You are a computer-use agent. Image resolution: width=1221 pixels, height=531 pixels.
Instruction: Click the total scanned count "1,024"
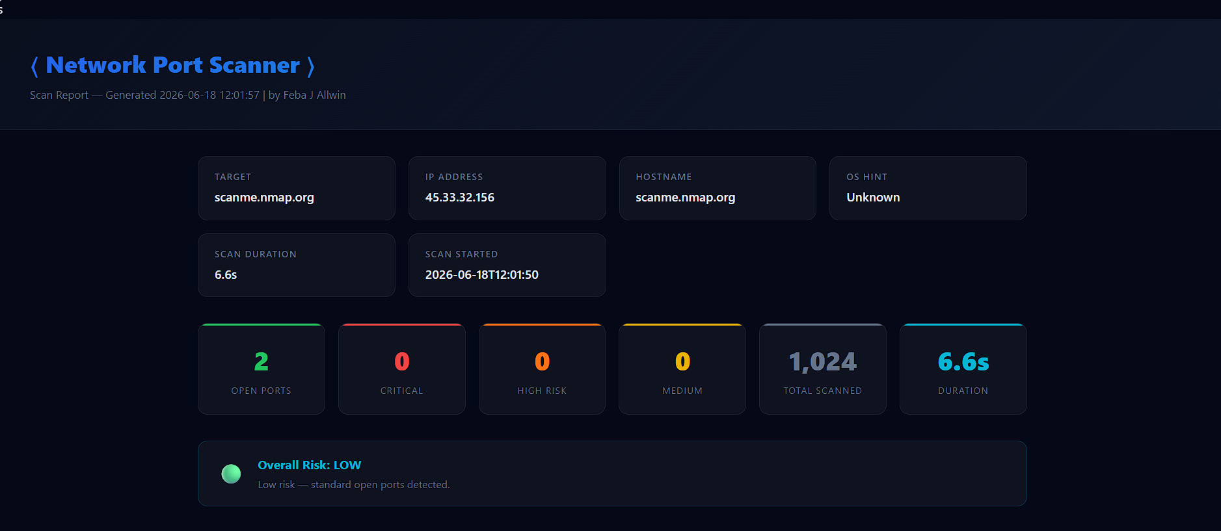pos(823,361)
